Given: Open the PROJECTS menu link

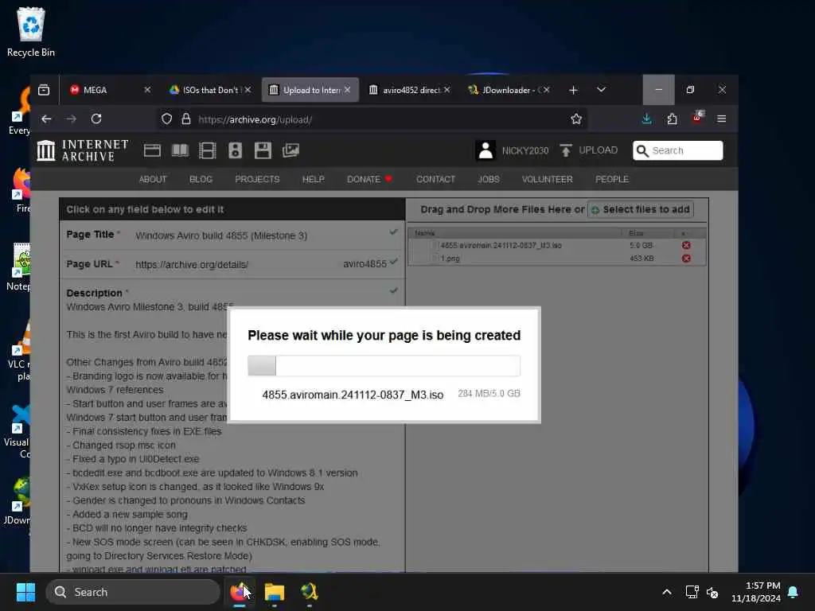Looking at the screenshot, I should [x=257, y=179].
